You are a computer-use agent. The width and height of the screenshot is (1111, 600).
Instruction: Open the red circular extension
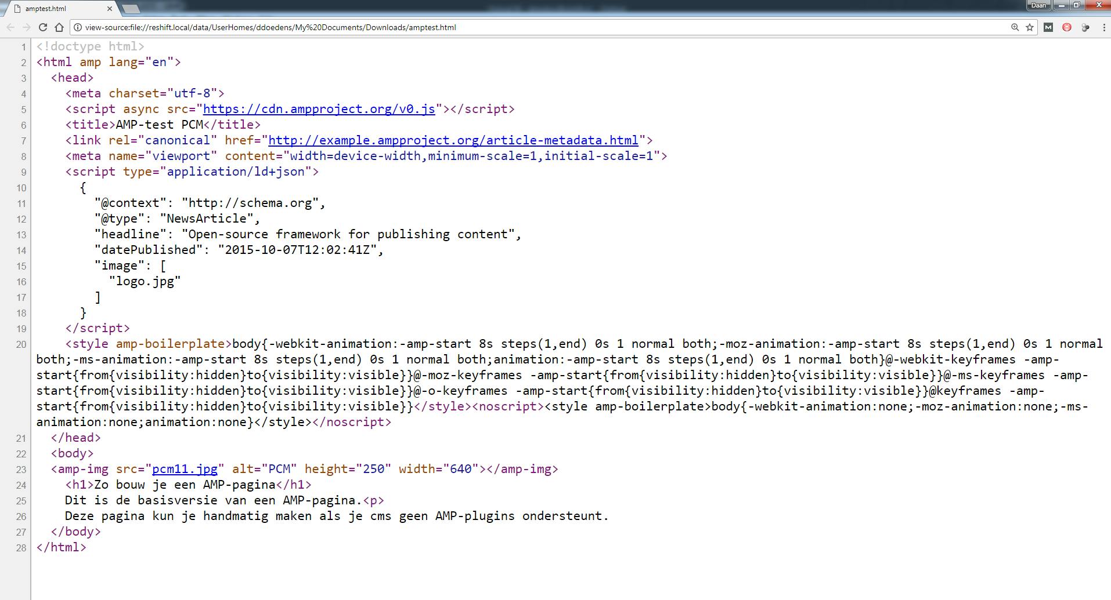point(1067,27)
